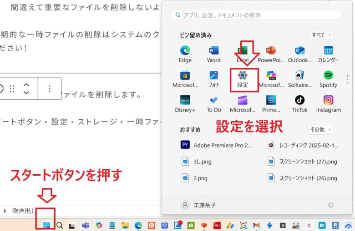Show more recommendations with その他 button
Image resolution: width=355 pixels, height=231 pixels.
point(321,130)
